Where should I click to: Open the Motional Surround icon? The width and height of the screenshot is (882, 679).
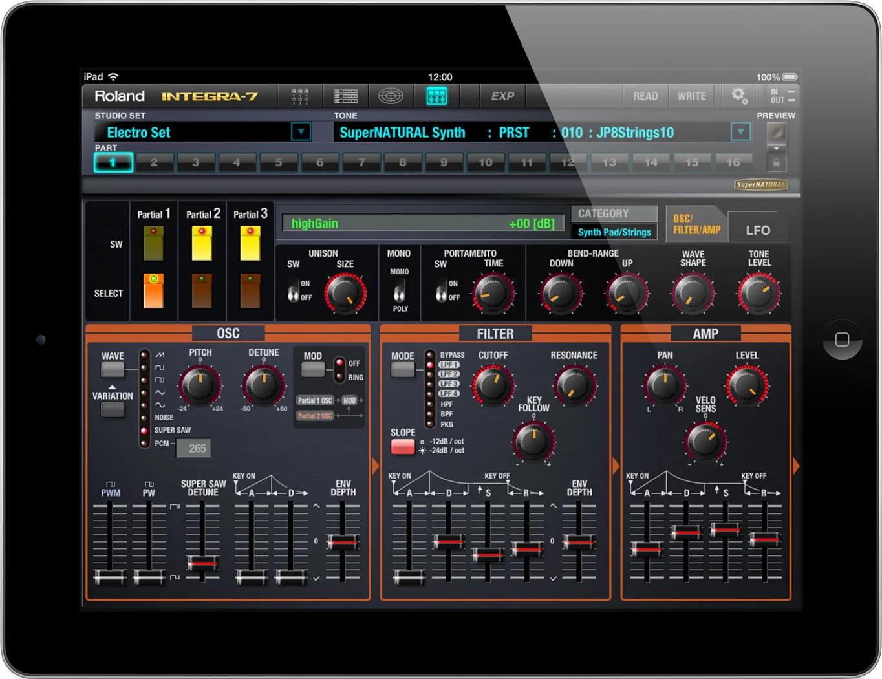pyautogui.click(x=391, y=96)
